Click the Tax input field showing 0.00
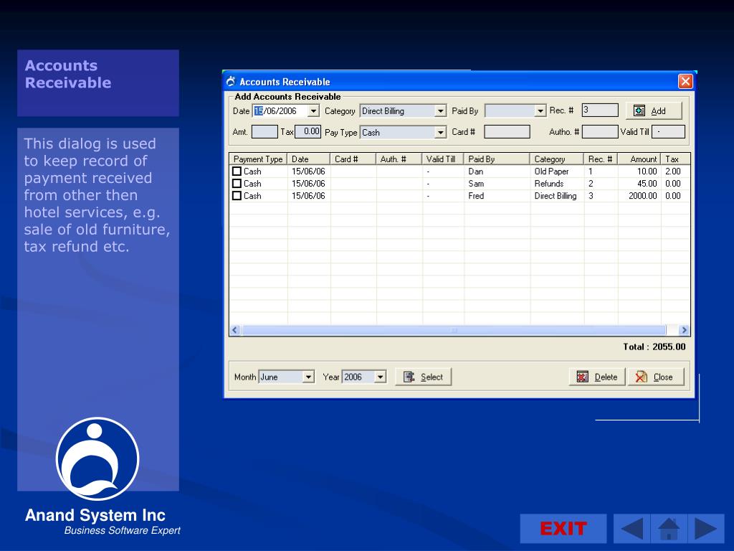Image resolution: width=734 pixels, height=551 pixels. tap(308, 132)
